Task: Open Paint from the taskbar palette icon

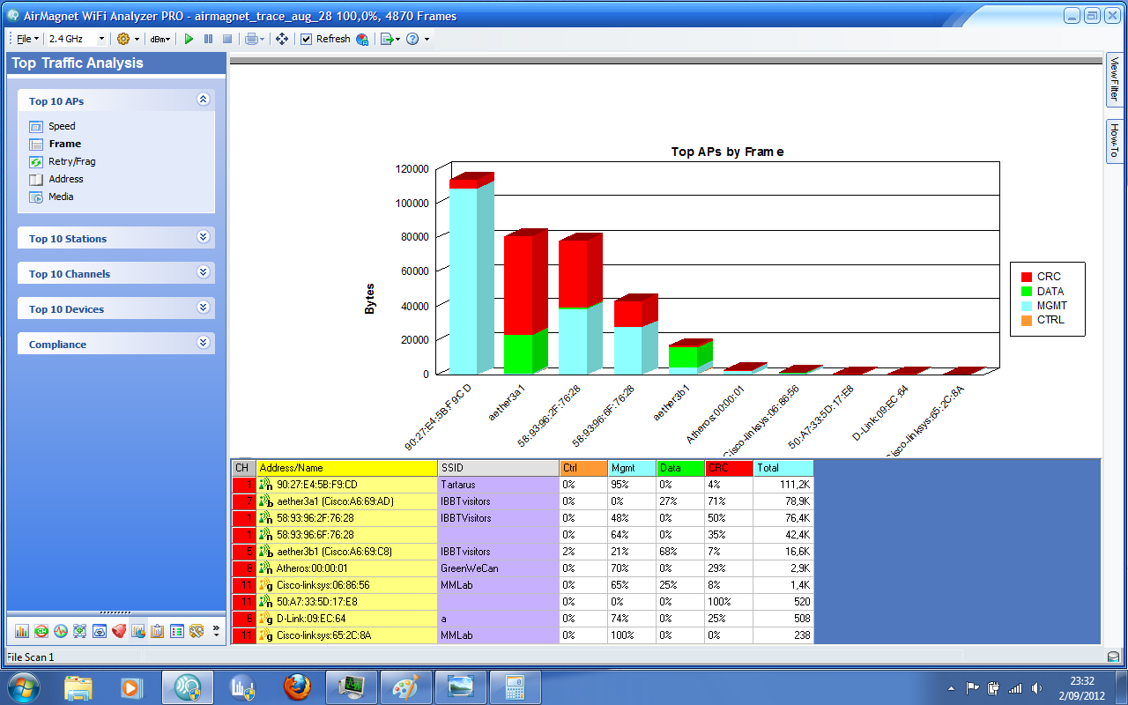Action: tap(406, 686)
